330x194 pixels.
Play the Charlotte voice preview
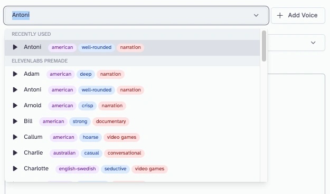click(x=15, y=168)
